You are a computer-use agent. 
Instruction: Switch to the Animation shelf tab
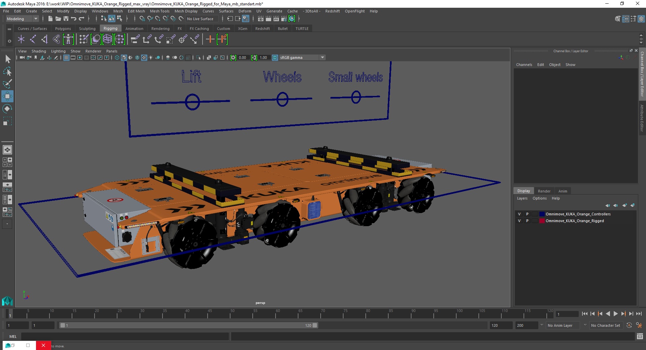tap(134, 29)
